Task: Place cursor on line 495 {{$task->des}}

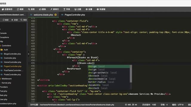Action: click(x=86, y=63)
